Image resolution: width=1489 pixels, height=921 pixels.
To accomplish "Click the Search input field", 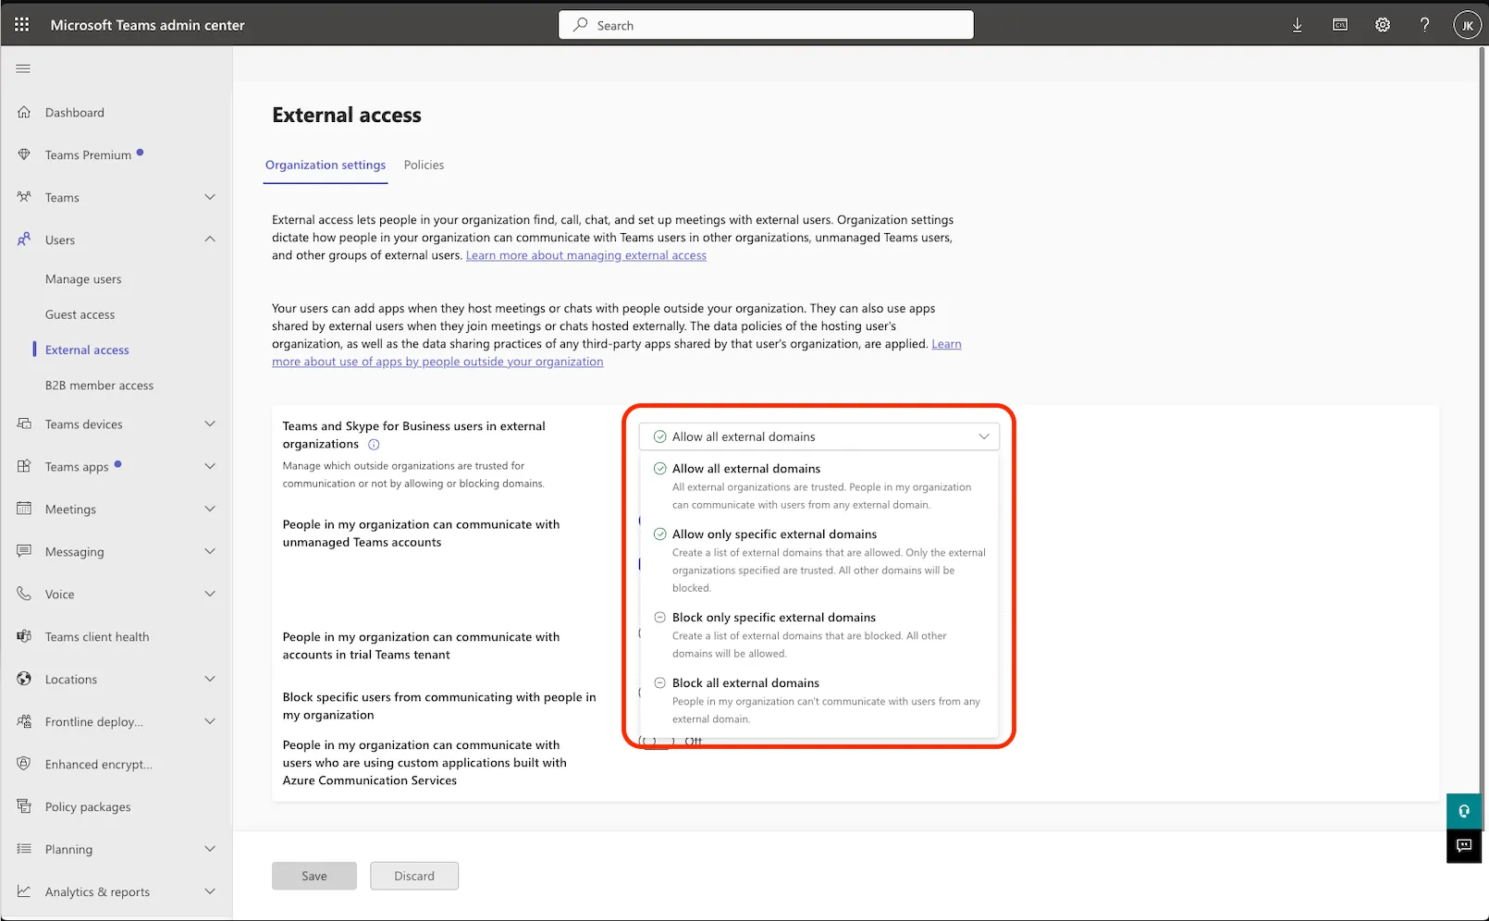I will 766,25.
